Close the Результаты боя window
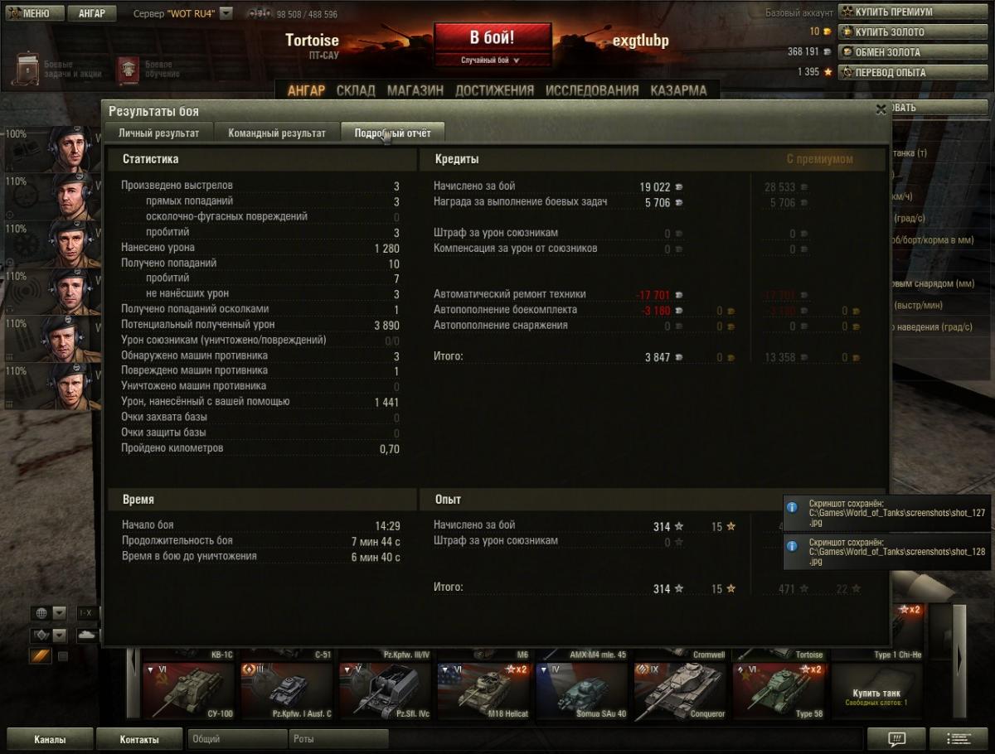 click(x=881, y=109)
